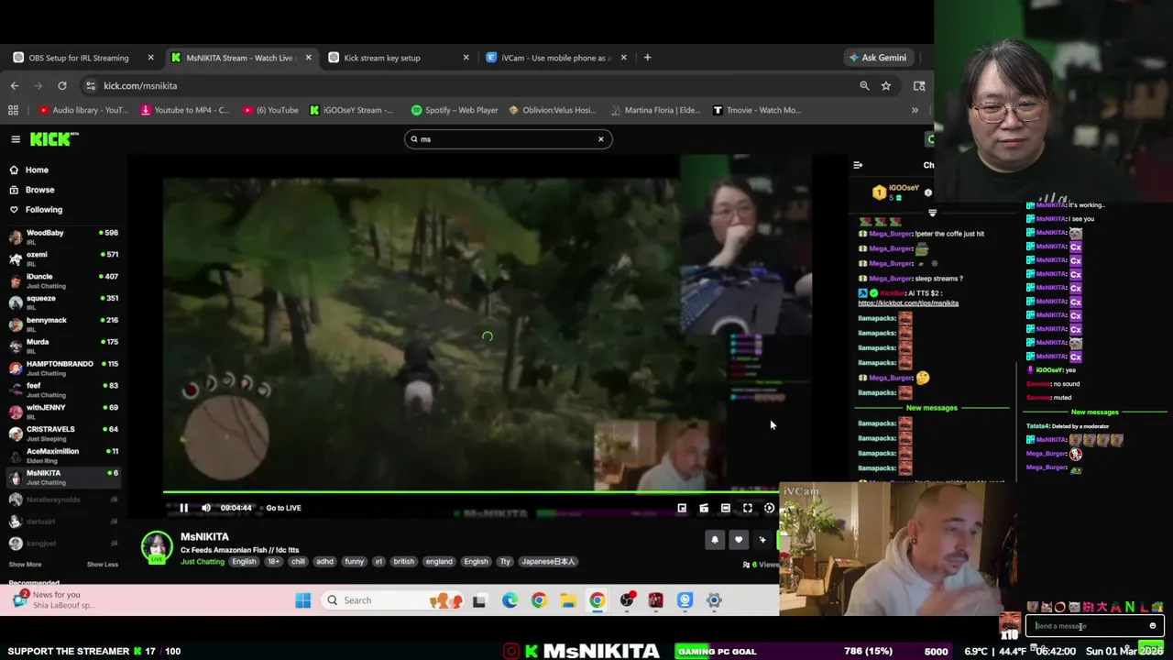Open Spotify – Web Player bookmark
Viewport: 1173px width, 660px height.
point(455,110)
